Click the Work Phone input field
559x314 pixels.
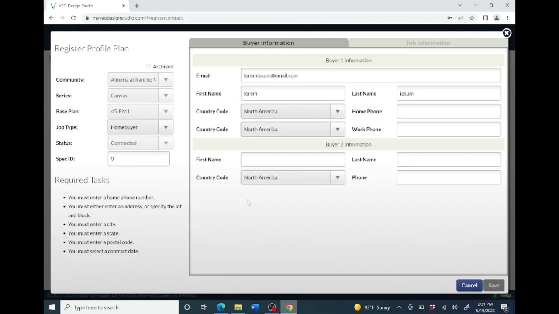449,129
